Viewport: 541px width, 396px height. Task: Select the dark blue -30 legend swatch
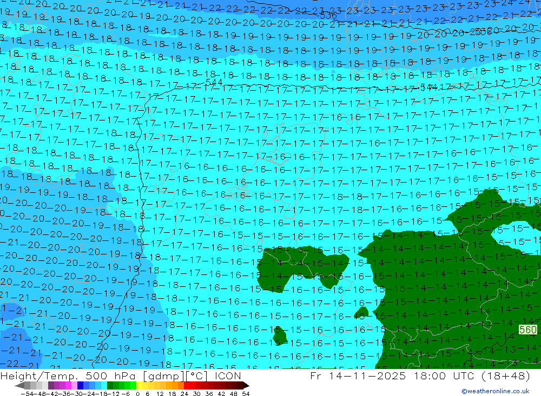coord(80,385)
